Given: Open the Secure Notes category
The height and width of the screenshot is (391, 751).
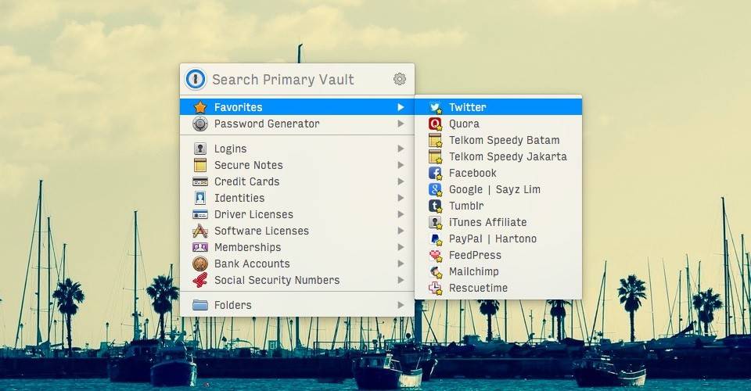Looking at the screenshot, I should [297, 165].
